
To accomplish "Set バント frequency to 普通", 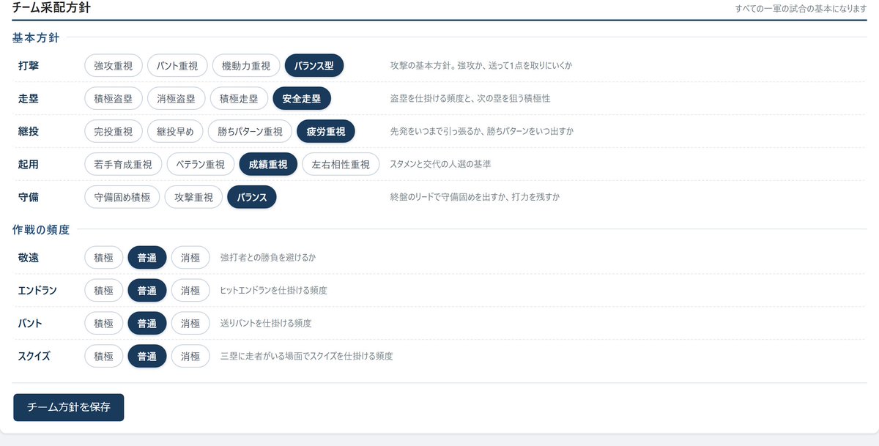I will pyautogui.click(x=147, y=323).
